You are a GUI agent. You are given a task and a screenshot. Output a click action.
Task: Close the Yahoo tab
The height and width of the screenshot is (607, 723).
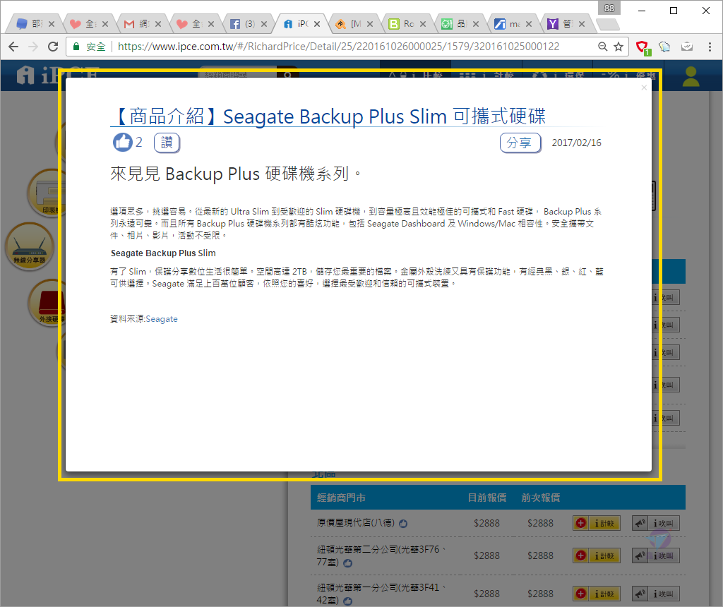582,24
